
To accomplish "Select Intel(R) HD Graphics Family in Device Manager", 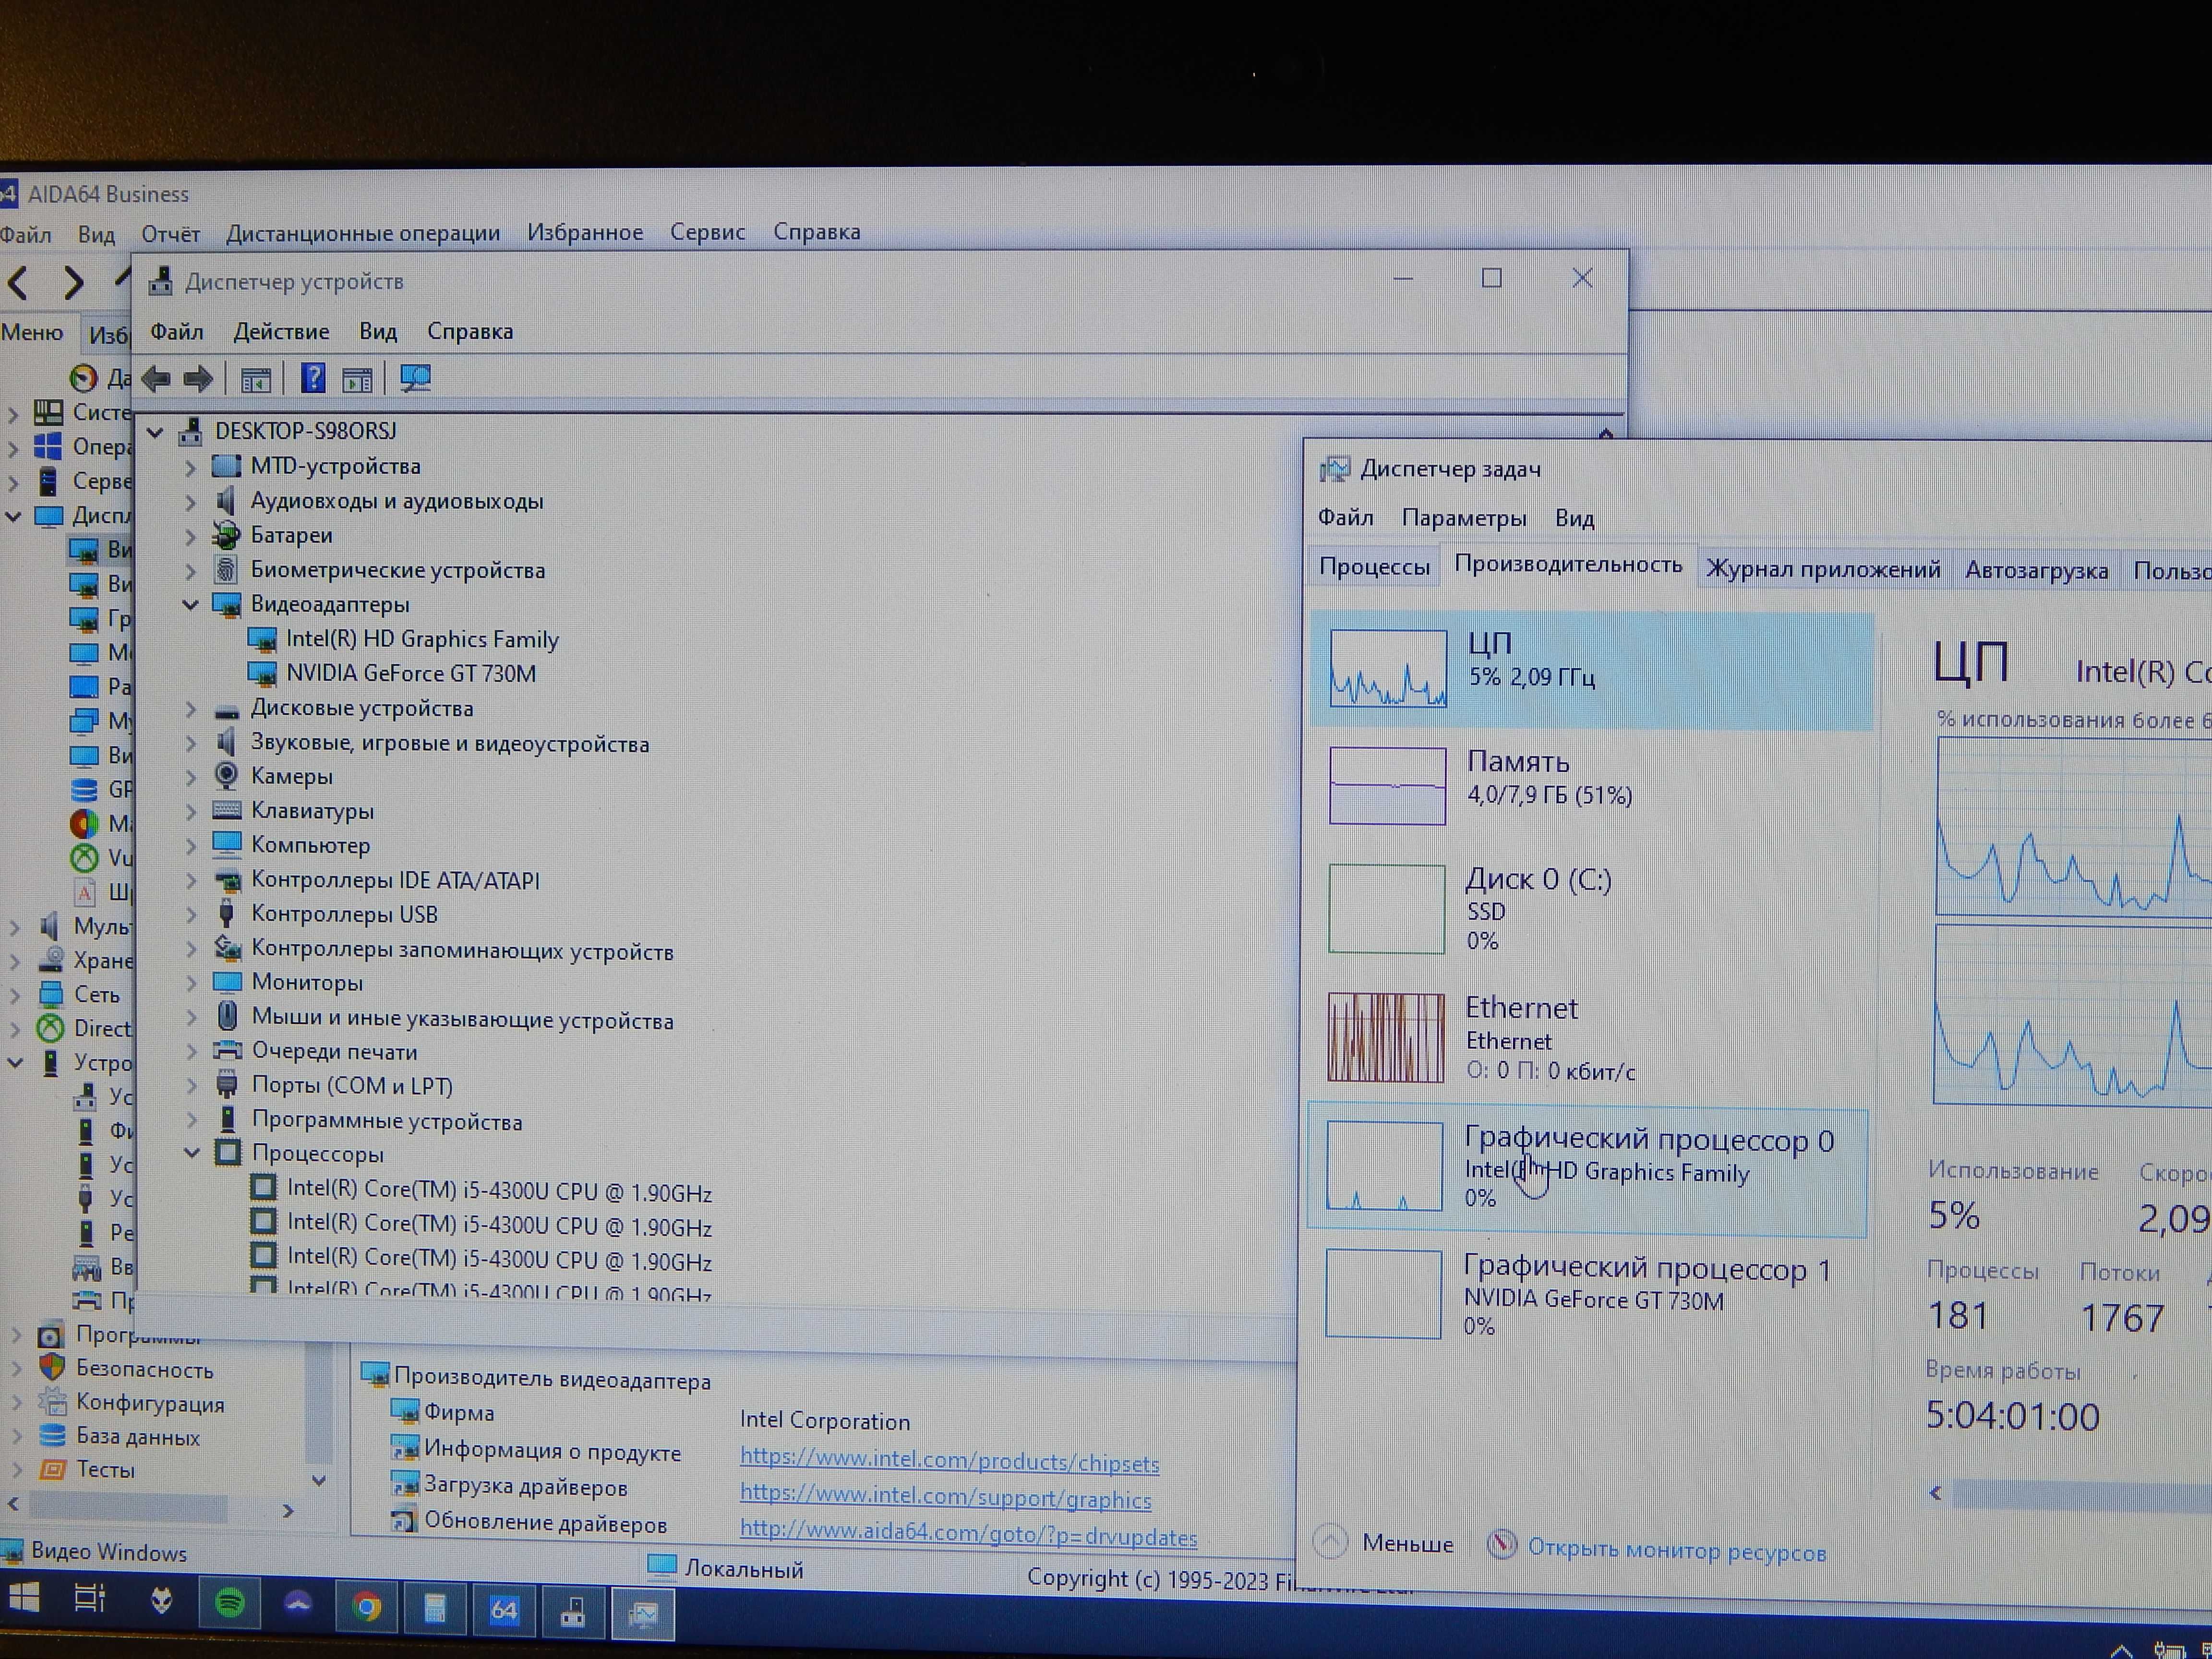I will pos(421,639).
